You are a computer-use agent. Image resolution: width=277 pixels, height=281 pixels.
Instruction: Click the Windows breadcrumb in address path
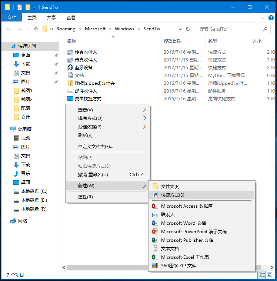124,29
